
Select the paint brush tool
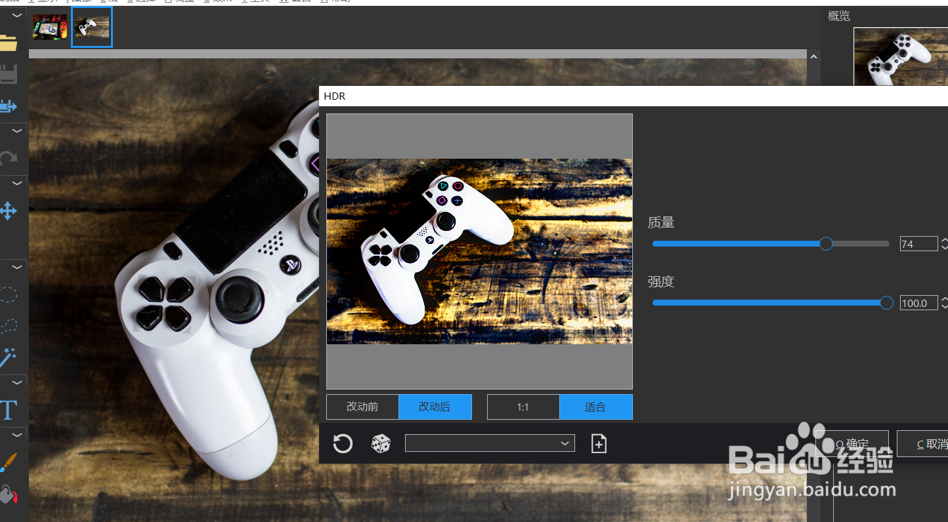coord(8,462)
